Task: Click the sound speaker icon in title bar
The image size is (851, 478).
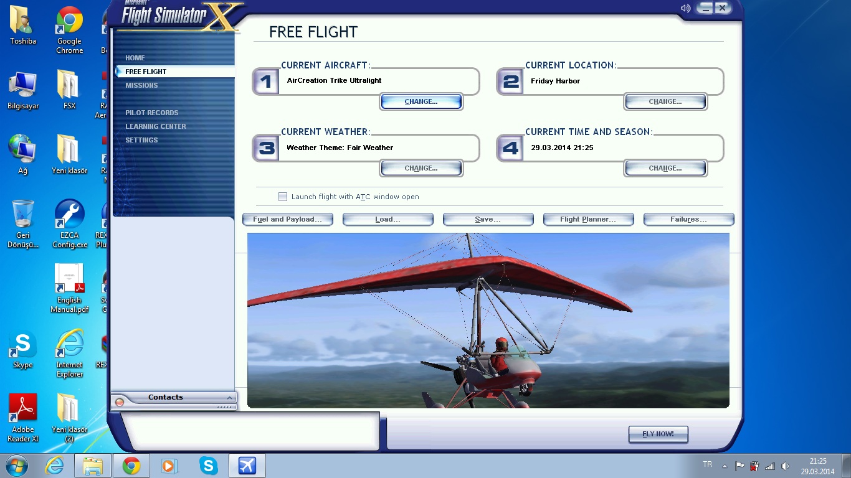Action: [686, 8]
